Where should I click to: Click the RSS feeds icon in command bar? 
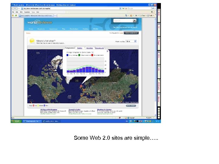coord(131,15)
